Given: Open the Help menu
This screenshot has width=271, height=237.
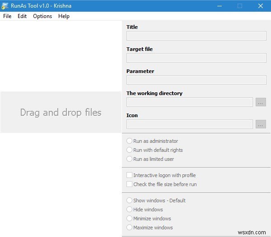Looking at the screenshot, I should (64, 16).
